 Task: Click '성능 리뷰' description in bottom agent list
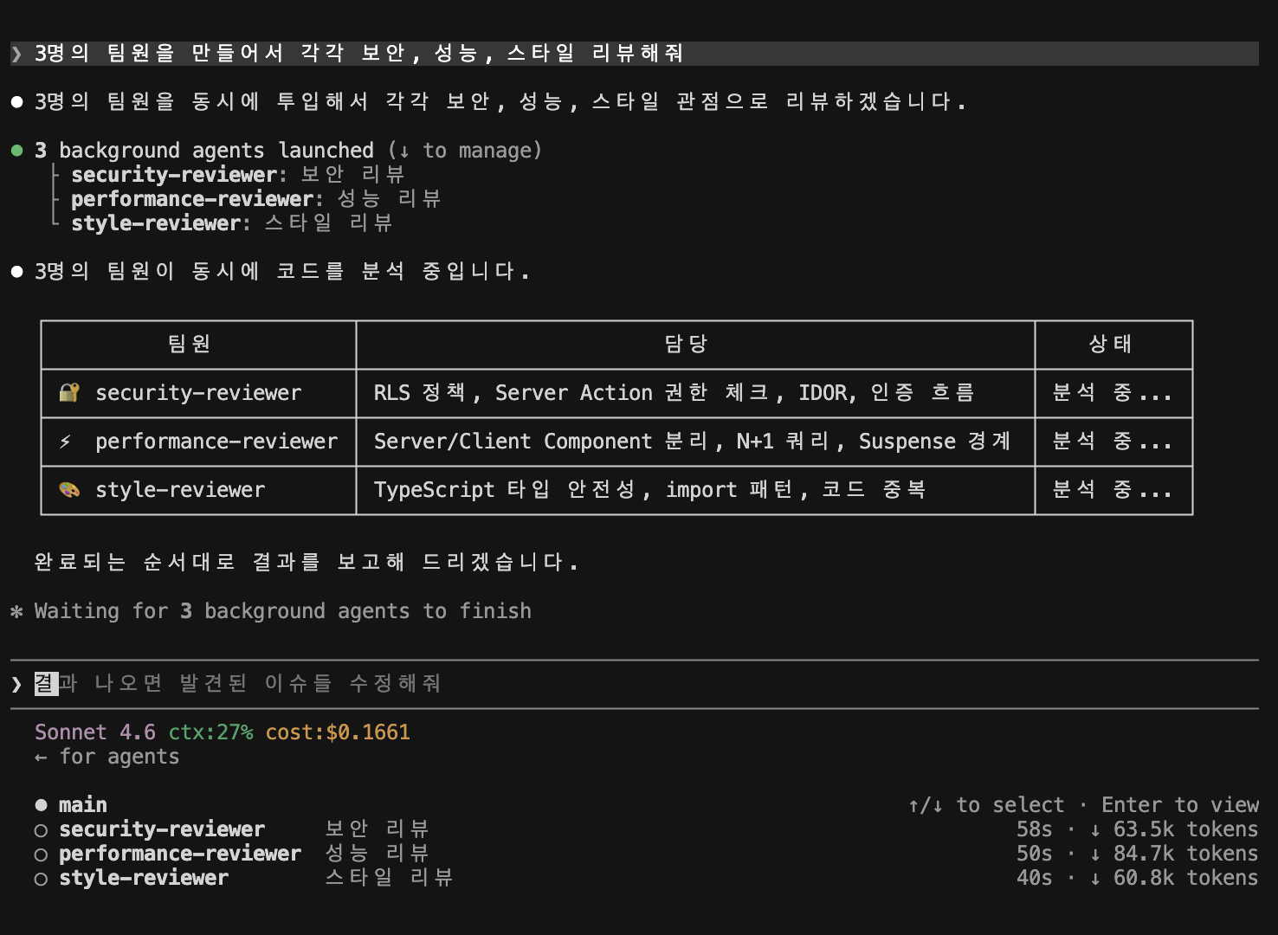pyautogui.click(x=378, y=854)
